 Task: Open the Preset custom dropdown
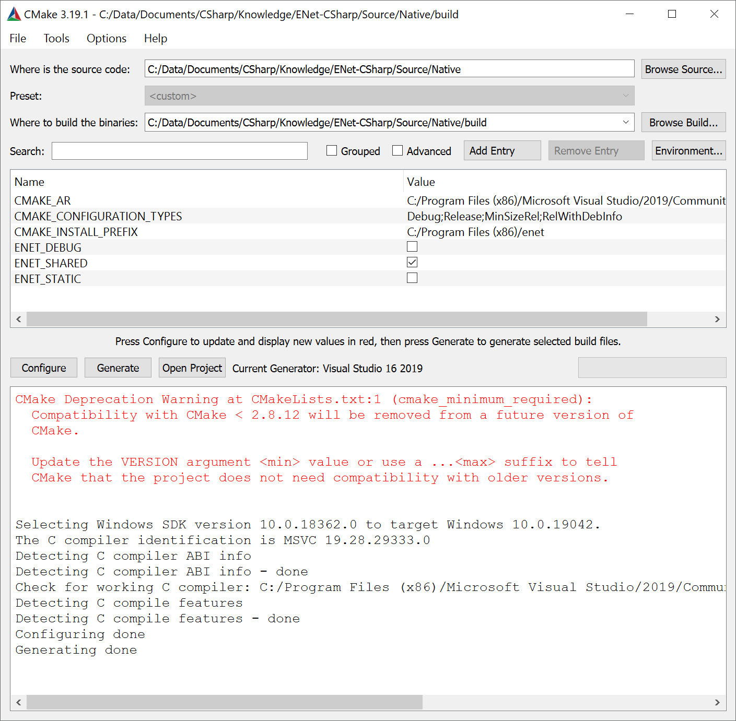click(x=389, y=96)
